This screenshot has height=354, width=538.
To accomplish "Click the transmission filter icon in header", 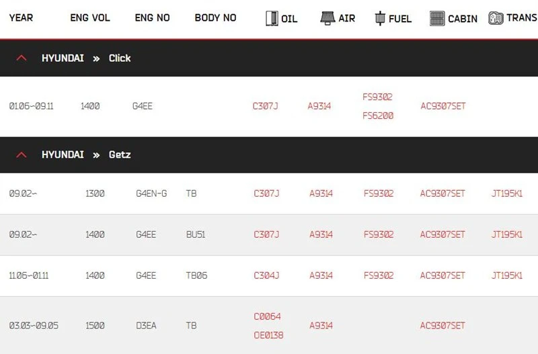I will 496,18.
